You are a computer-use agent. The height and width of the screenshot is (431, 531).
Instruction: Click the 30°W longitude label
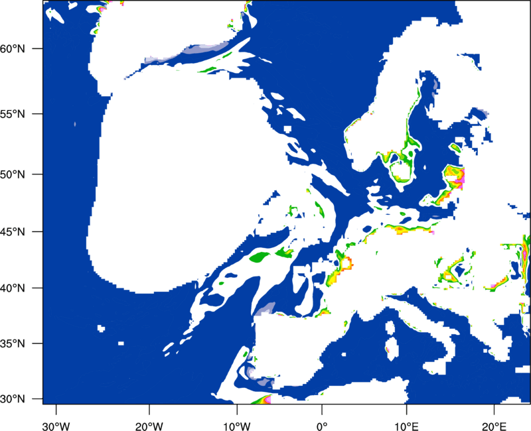pos(56,426)
